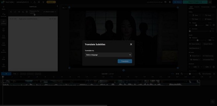Click the blue Translate button

click(125, 61)
